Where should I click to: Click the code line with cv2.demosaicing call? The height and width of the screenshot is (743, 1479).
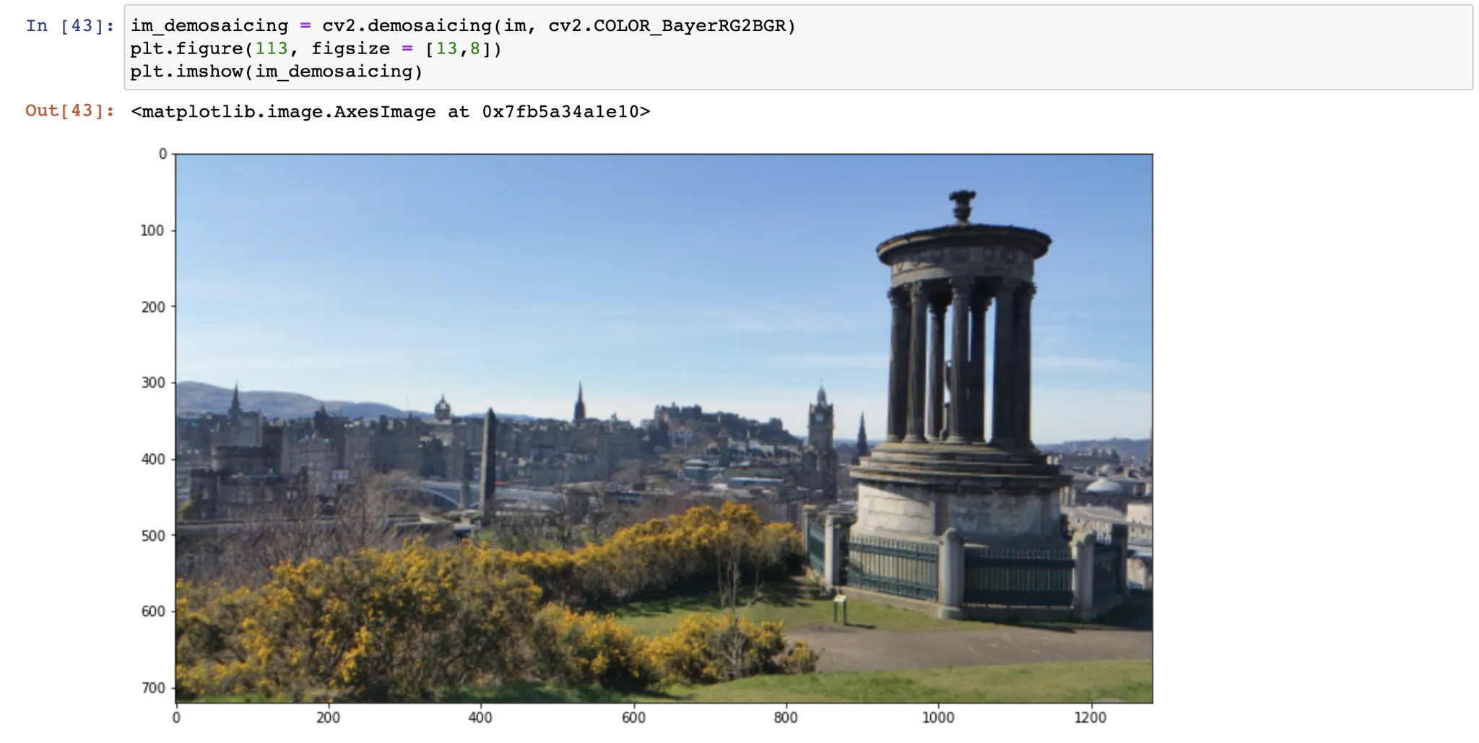click(x=463, y=26)
